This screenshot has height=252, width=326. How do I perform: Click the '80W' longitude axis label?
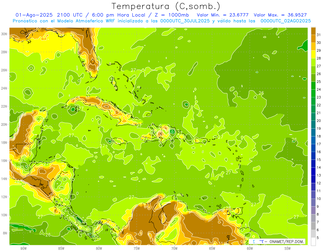coord(99,248)
